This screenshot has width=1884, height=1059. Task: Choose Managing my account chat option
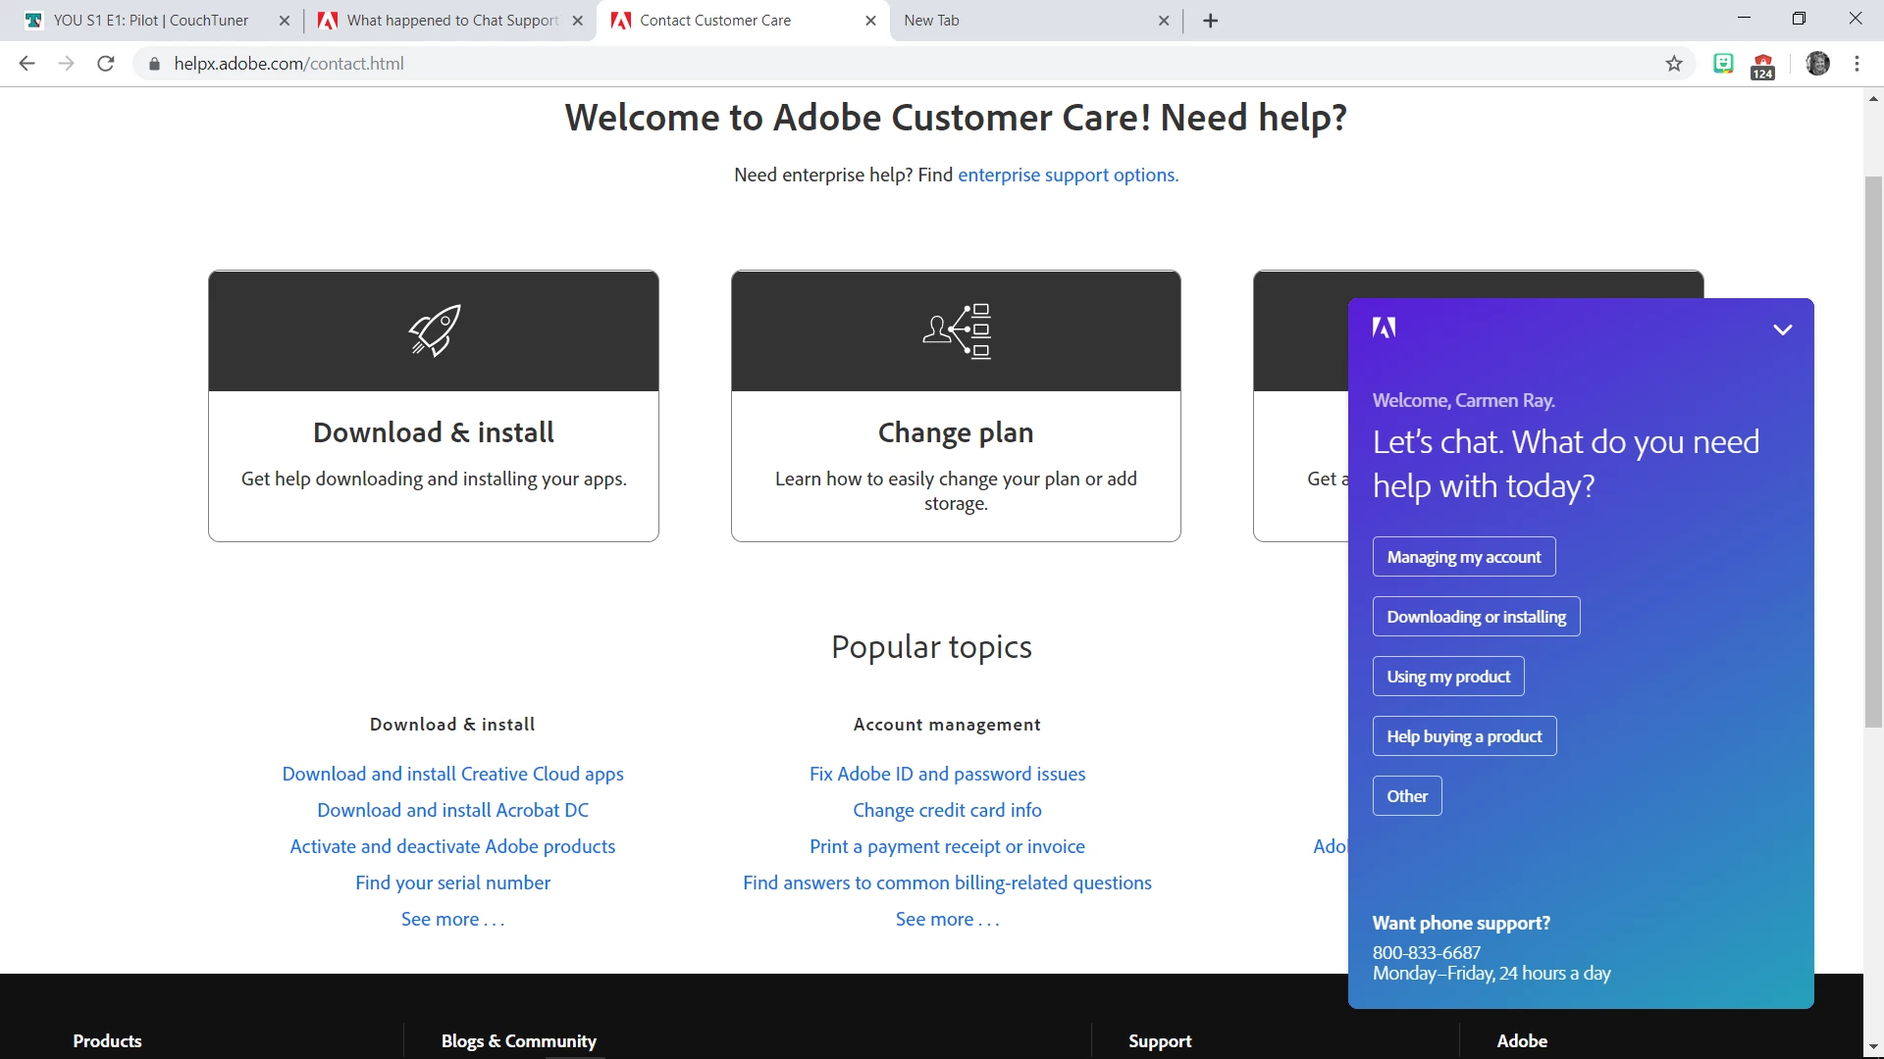tap(1463, 557)
